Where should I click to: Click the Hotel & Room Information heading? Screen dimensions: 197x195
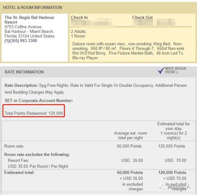33,7
